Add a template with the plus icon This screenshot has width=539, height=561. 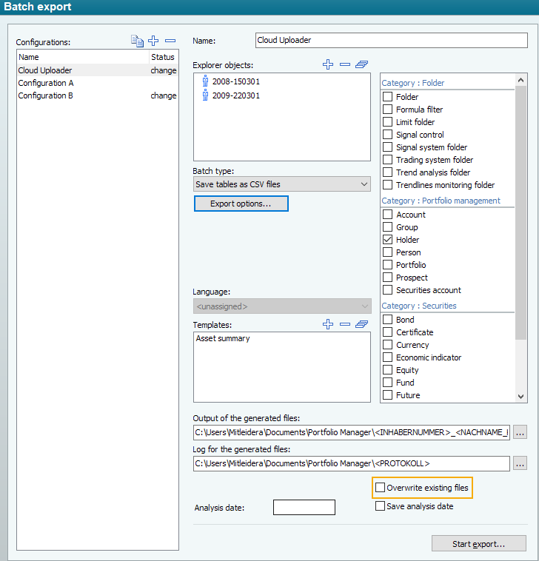(x=328, y=324)
